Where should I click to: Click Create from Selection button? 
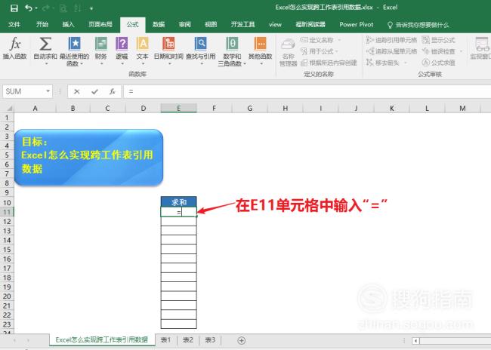pos(329,63)
